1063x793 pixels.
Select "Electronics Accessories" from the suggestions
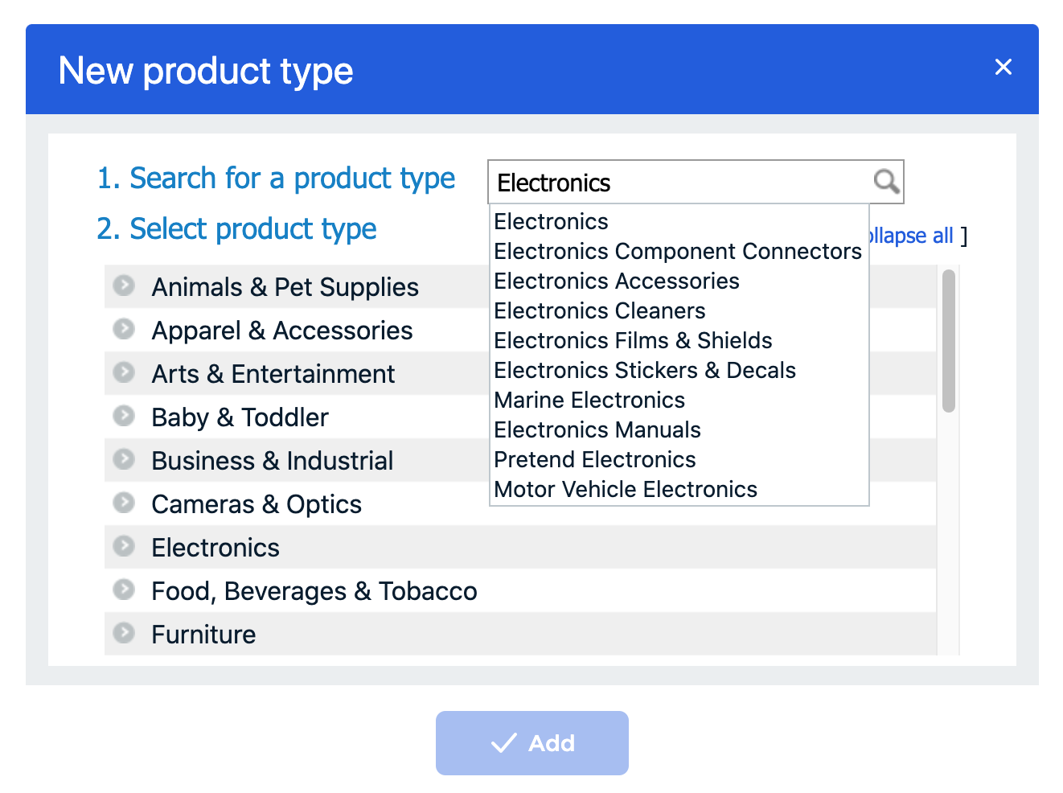(617, 281)
